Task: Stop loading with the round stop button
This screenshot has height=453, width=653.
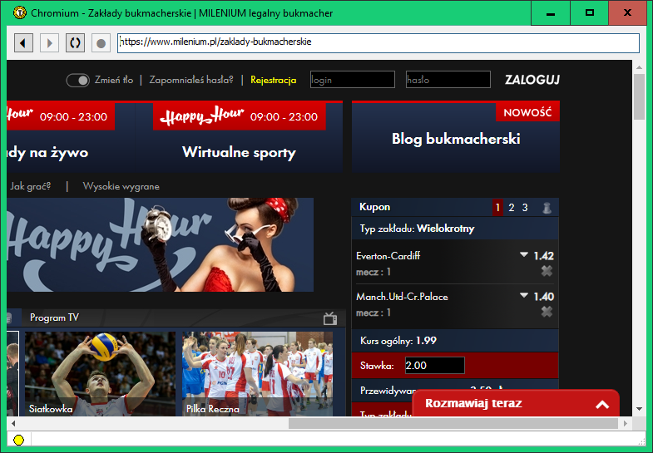Action: [101, 43]
